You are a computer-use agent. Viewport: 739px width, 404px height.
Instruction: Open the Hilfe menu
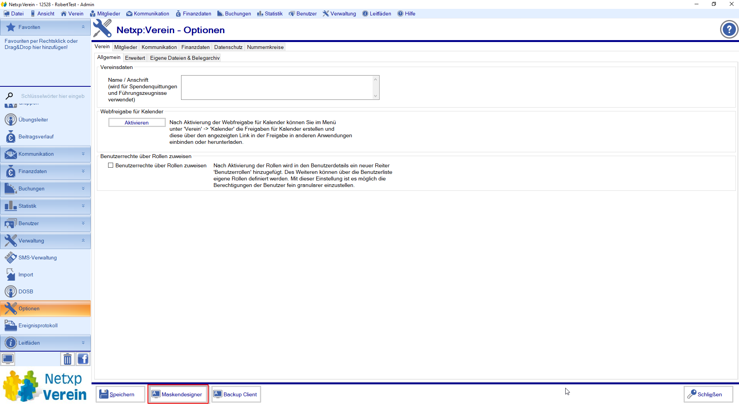click(406, 13)
